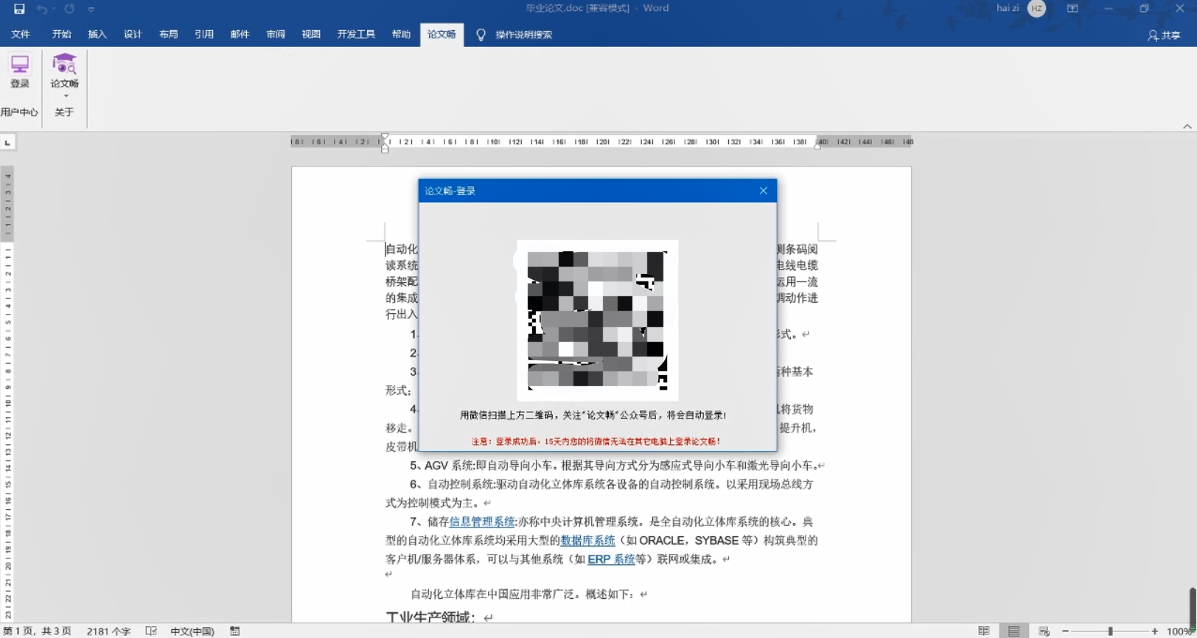Click the hai zi account avatar
The image size is (1197, 638).
[x=1036, y=9]
